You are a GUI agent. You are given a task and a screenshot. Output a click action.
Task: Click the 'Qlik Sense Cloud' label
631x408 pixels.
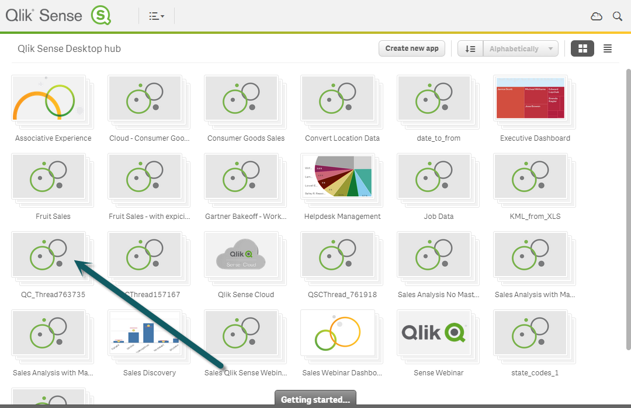click(246, 295)
